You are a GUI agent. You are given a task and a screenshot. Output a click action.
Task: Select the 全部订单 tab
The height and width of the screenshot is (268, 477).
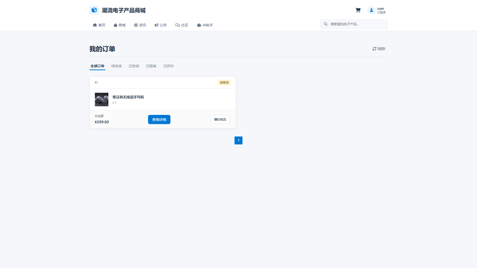(97, 66)
